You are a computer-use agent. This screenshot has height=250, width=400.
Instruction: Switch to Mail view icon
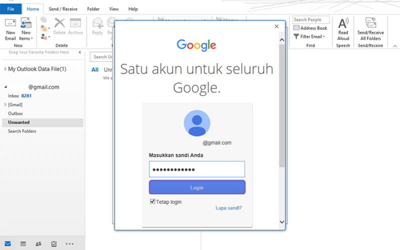click(x=7, y=243)
